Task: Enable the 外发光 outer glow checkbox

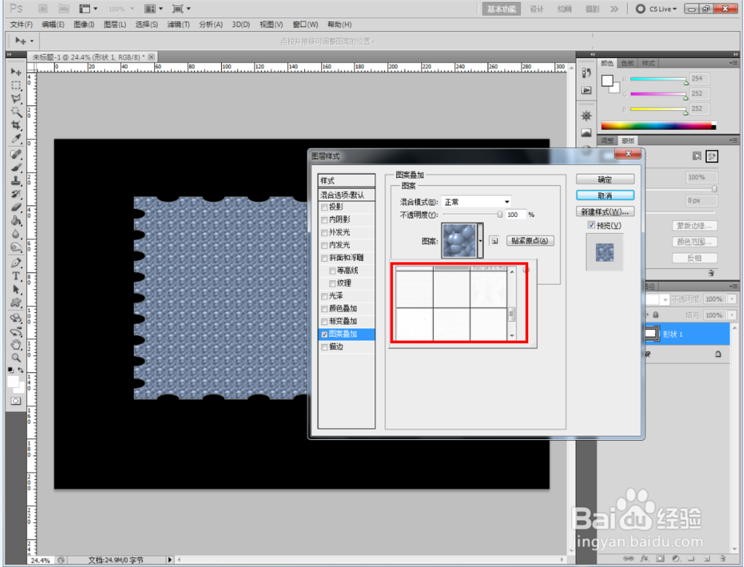Action: [x=324, y=233]
